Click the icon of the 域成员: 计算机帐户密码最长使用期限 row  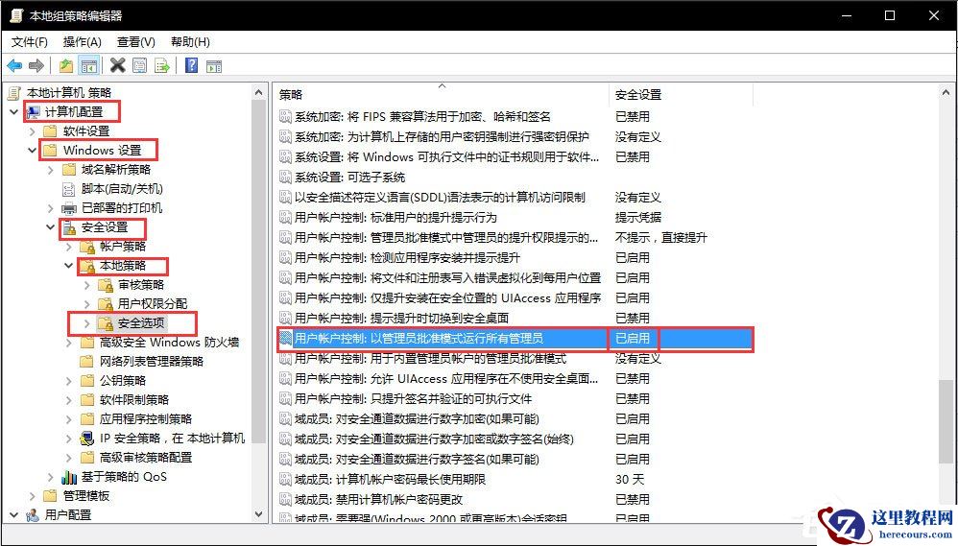tap(285, 480)
